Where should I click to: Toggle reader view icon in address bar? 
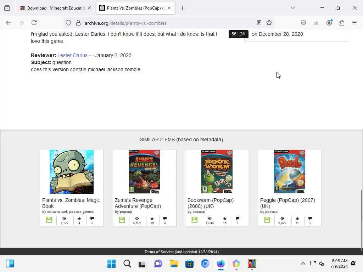(x=259, y=23)
